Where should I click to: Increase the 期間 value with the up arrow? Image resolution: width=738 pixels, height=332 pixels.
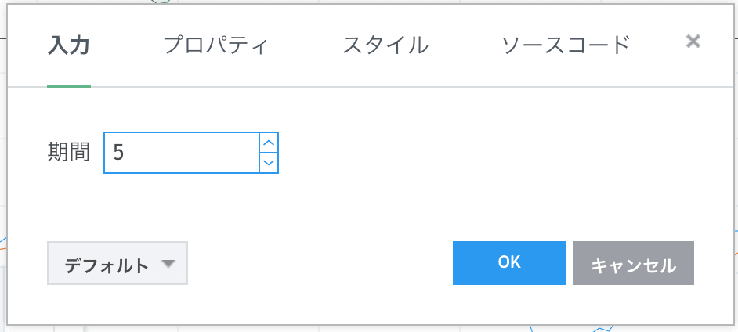click(x=269, y=143)
